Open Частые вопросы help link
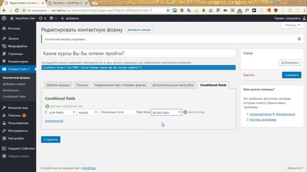 tap(260, 114)
